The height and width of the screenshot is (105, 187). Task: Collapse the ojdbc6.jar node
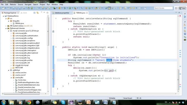tap(8, 70)
